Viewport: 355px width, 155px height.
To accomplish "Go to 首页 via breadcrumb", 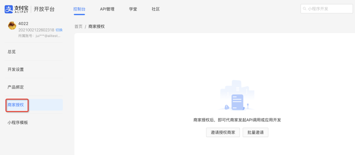I will tap(78, 27).
